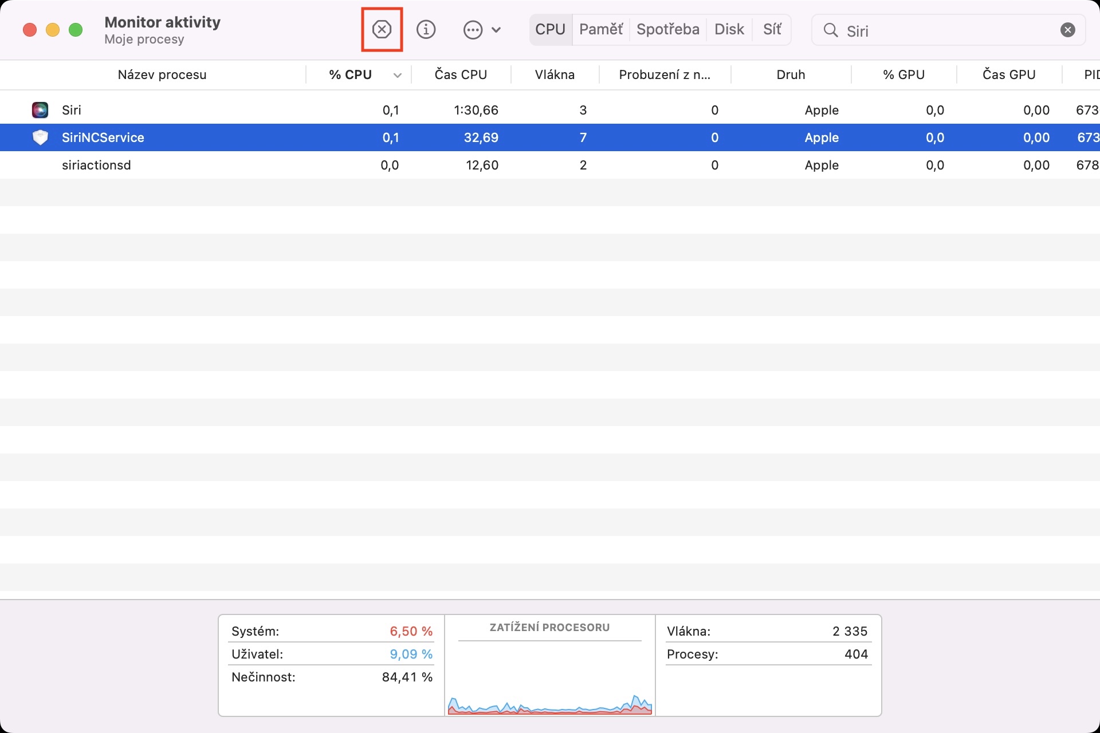Image resolution: width=1100 pixels, height=733 pixels.
Task: Open the Disk tab
Action: [729, 29]
